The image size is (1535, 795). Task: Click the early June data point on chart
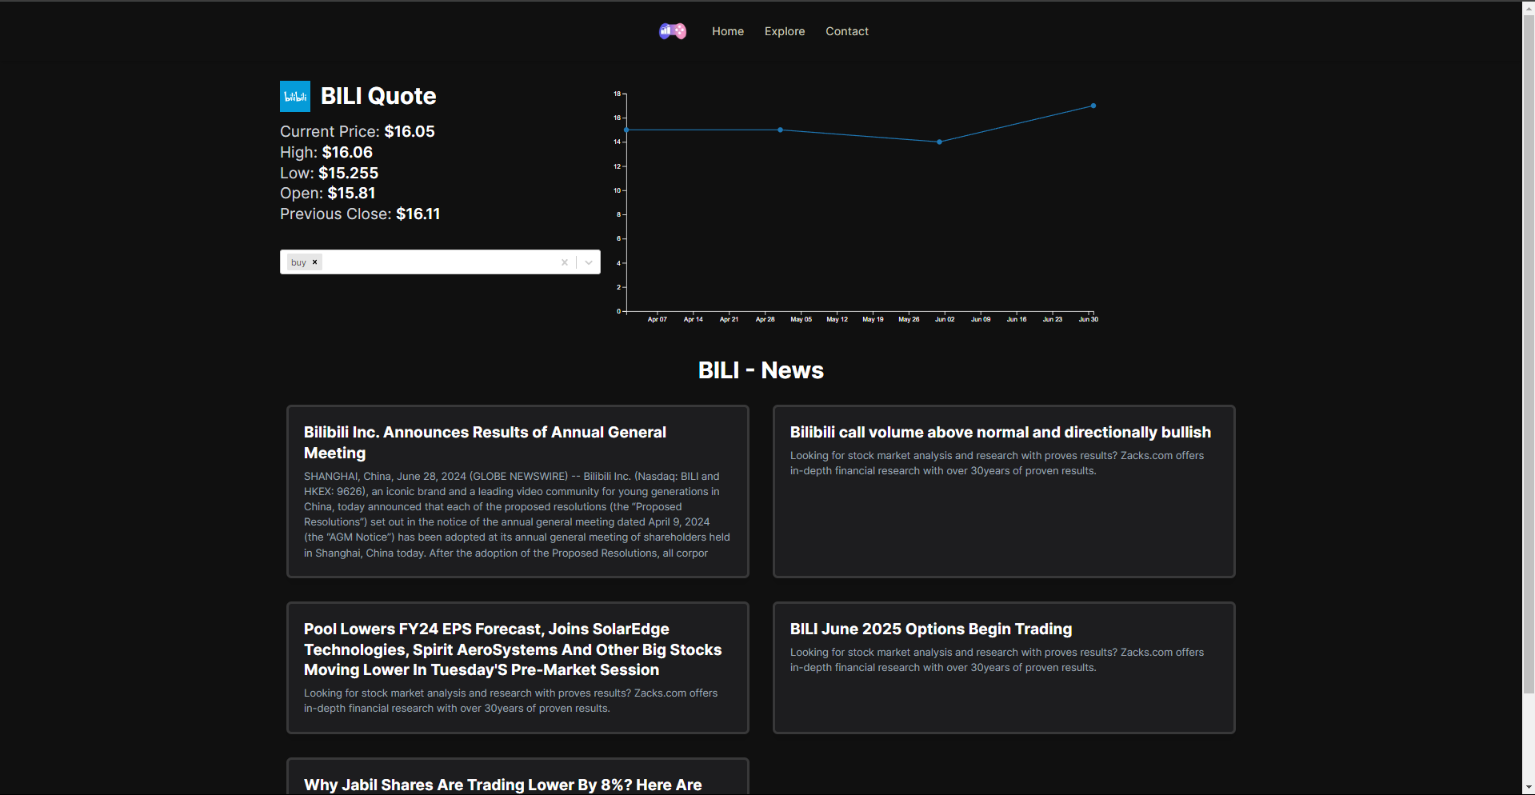[x=939, y=142]
